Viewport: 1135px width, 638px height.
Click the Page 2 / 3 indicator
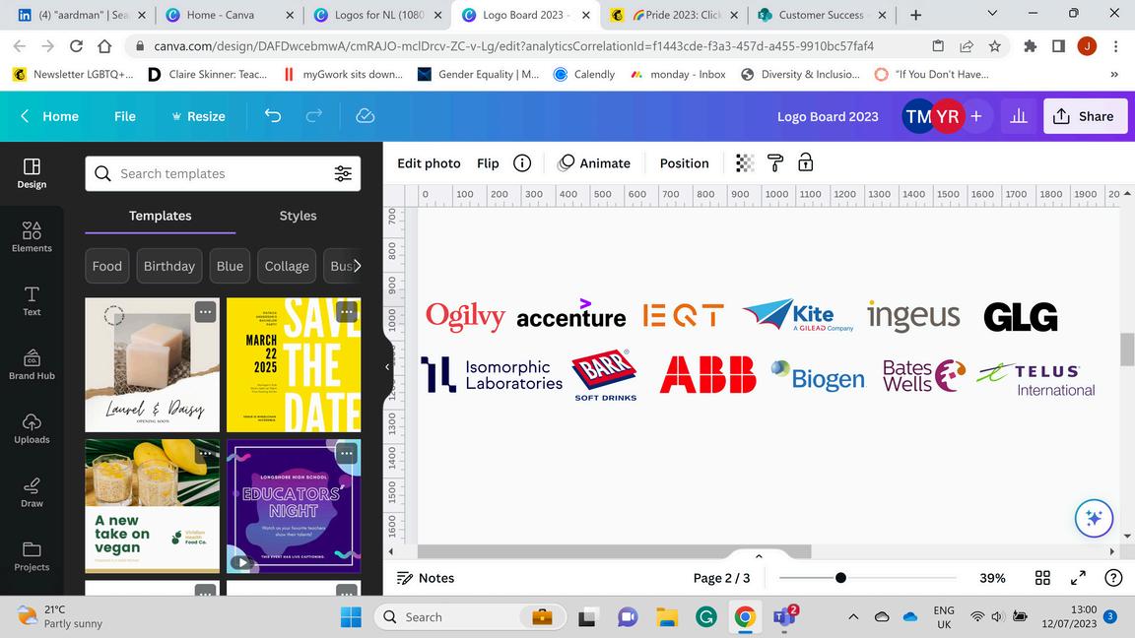coord(721,578)
